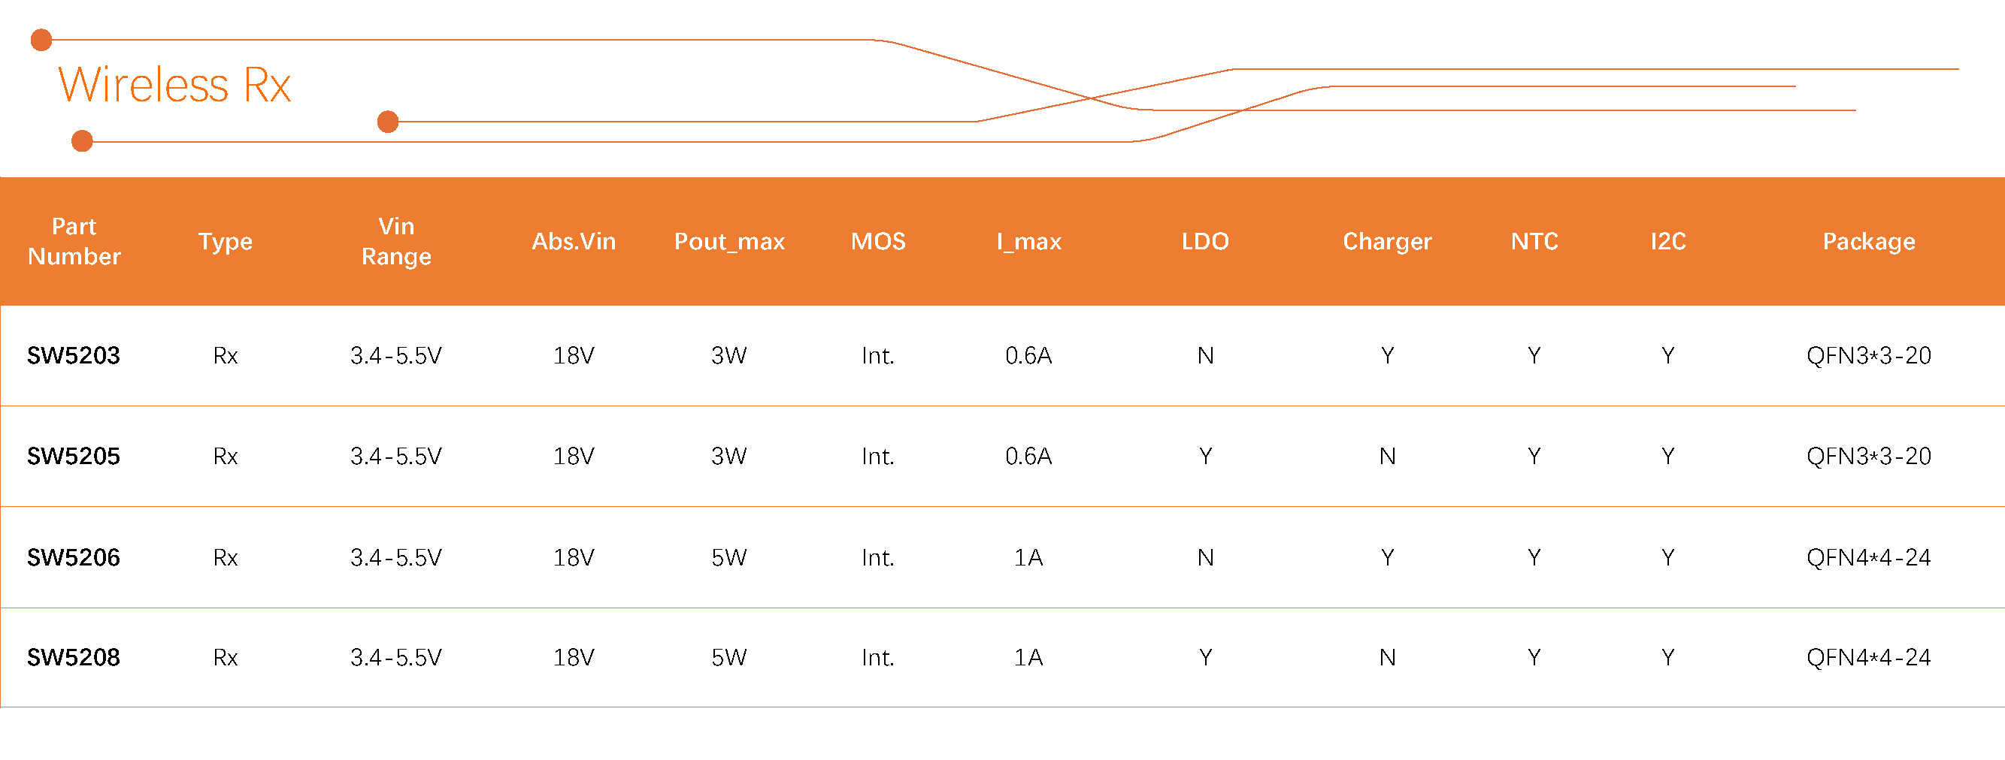Screen dimensions: 2005x760
Task: Click the LDO column header
Action: point(1205,241)
